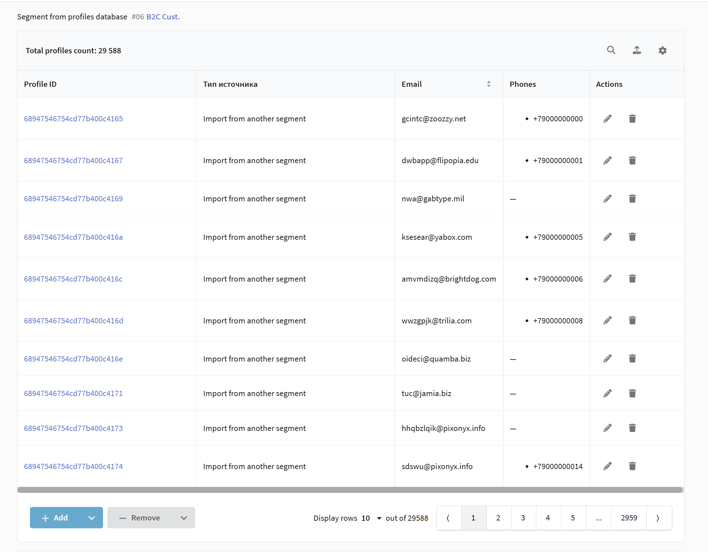
Task: Jump to last page 2959
Action: (x=628, y=518)
